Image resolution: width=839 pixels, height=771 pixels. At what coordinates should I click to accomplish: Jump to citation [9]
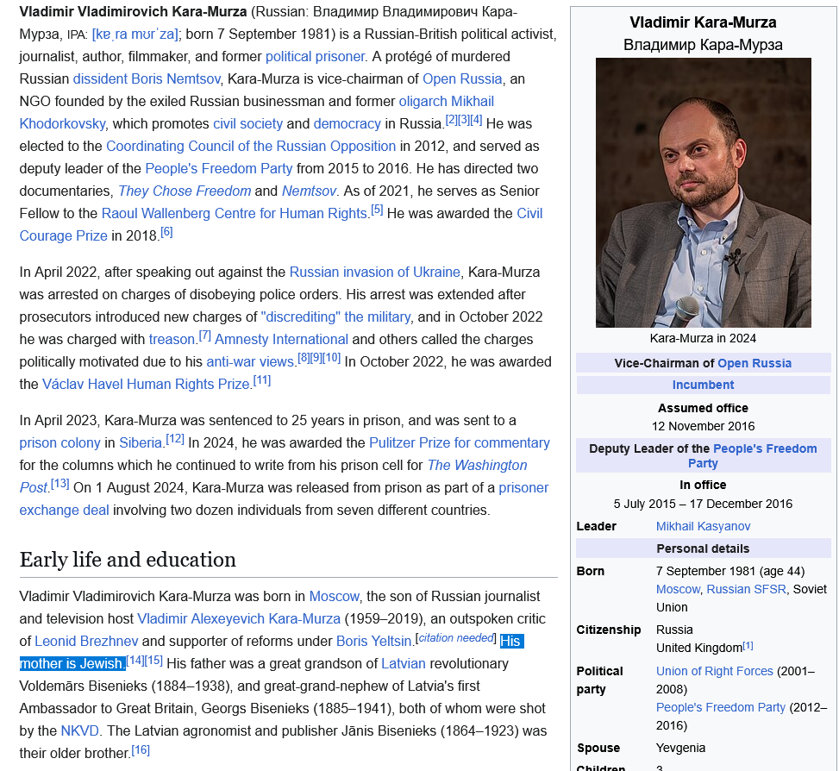(316, 359)
